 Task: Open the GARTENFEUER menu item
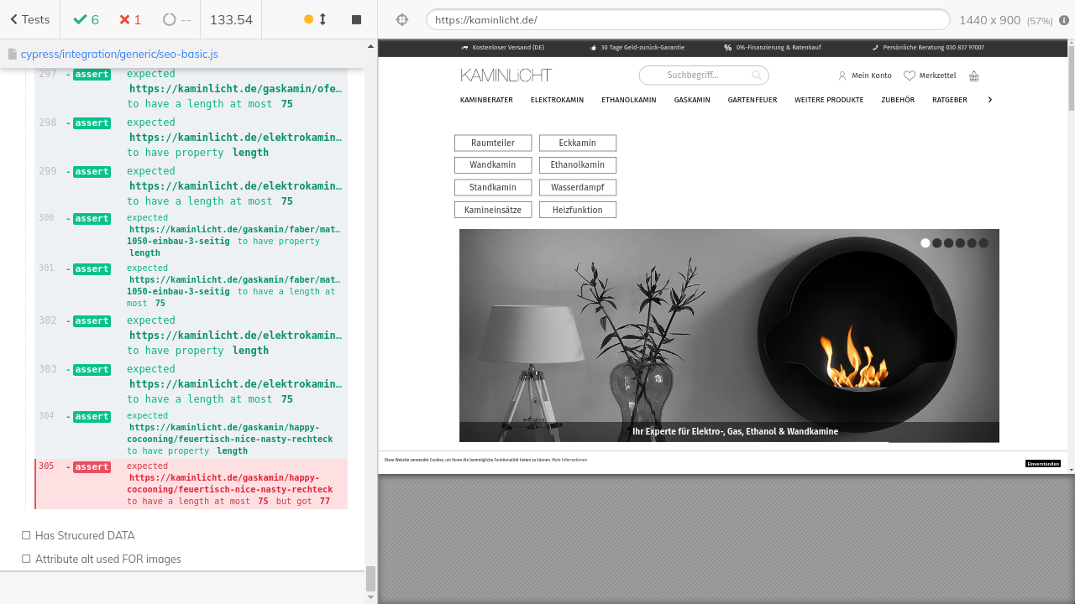[752, 100]
